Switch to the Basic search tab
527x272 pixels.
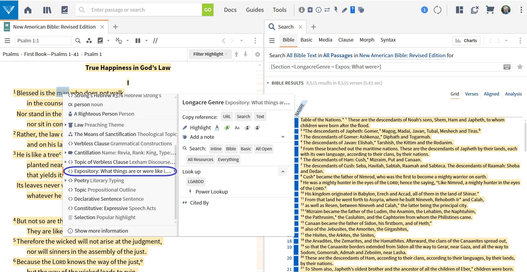[x=306, y=40]
